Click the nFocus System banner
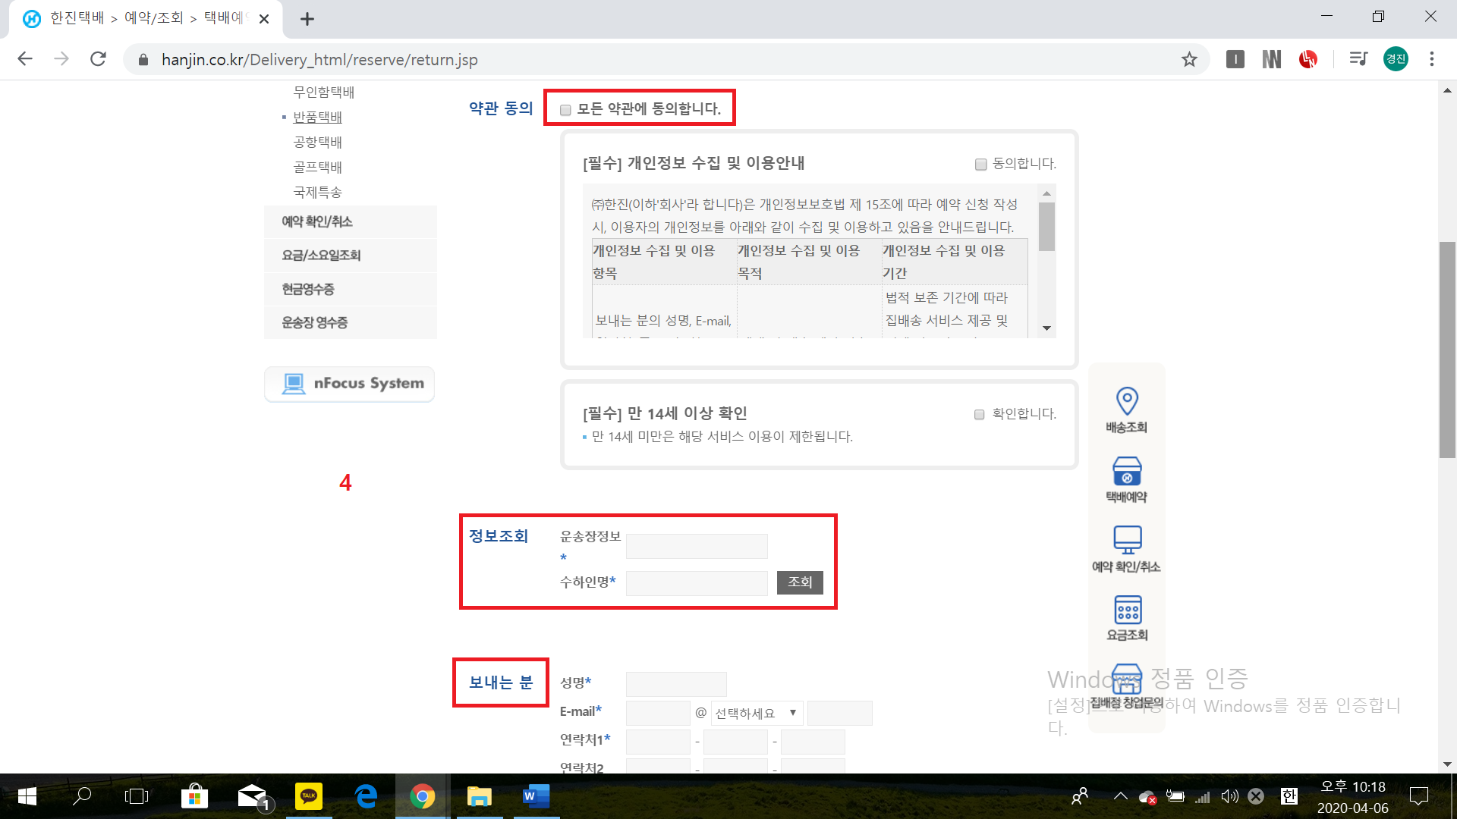Screen dimensions: 1457x819 (x=350, y=384)
